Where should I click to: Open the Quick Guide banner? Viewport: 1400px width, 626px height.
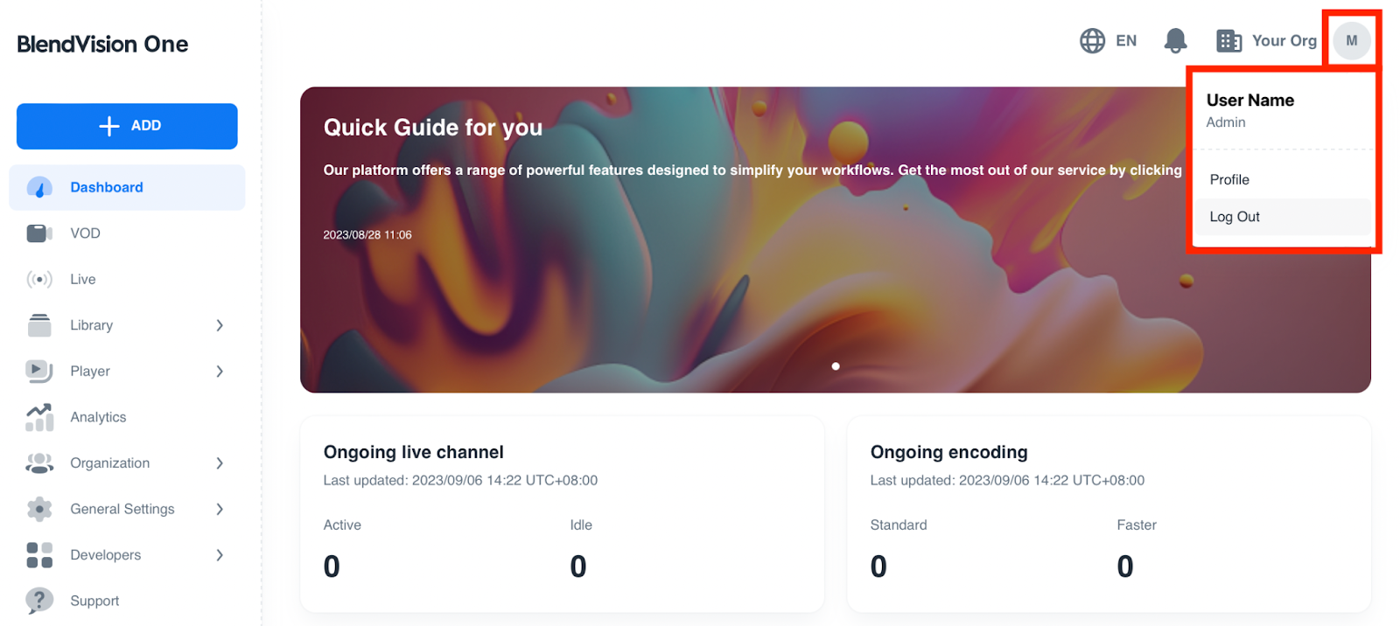coord(433,128)
